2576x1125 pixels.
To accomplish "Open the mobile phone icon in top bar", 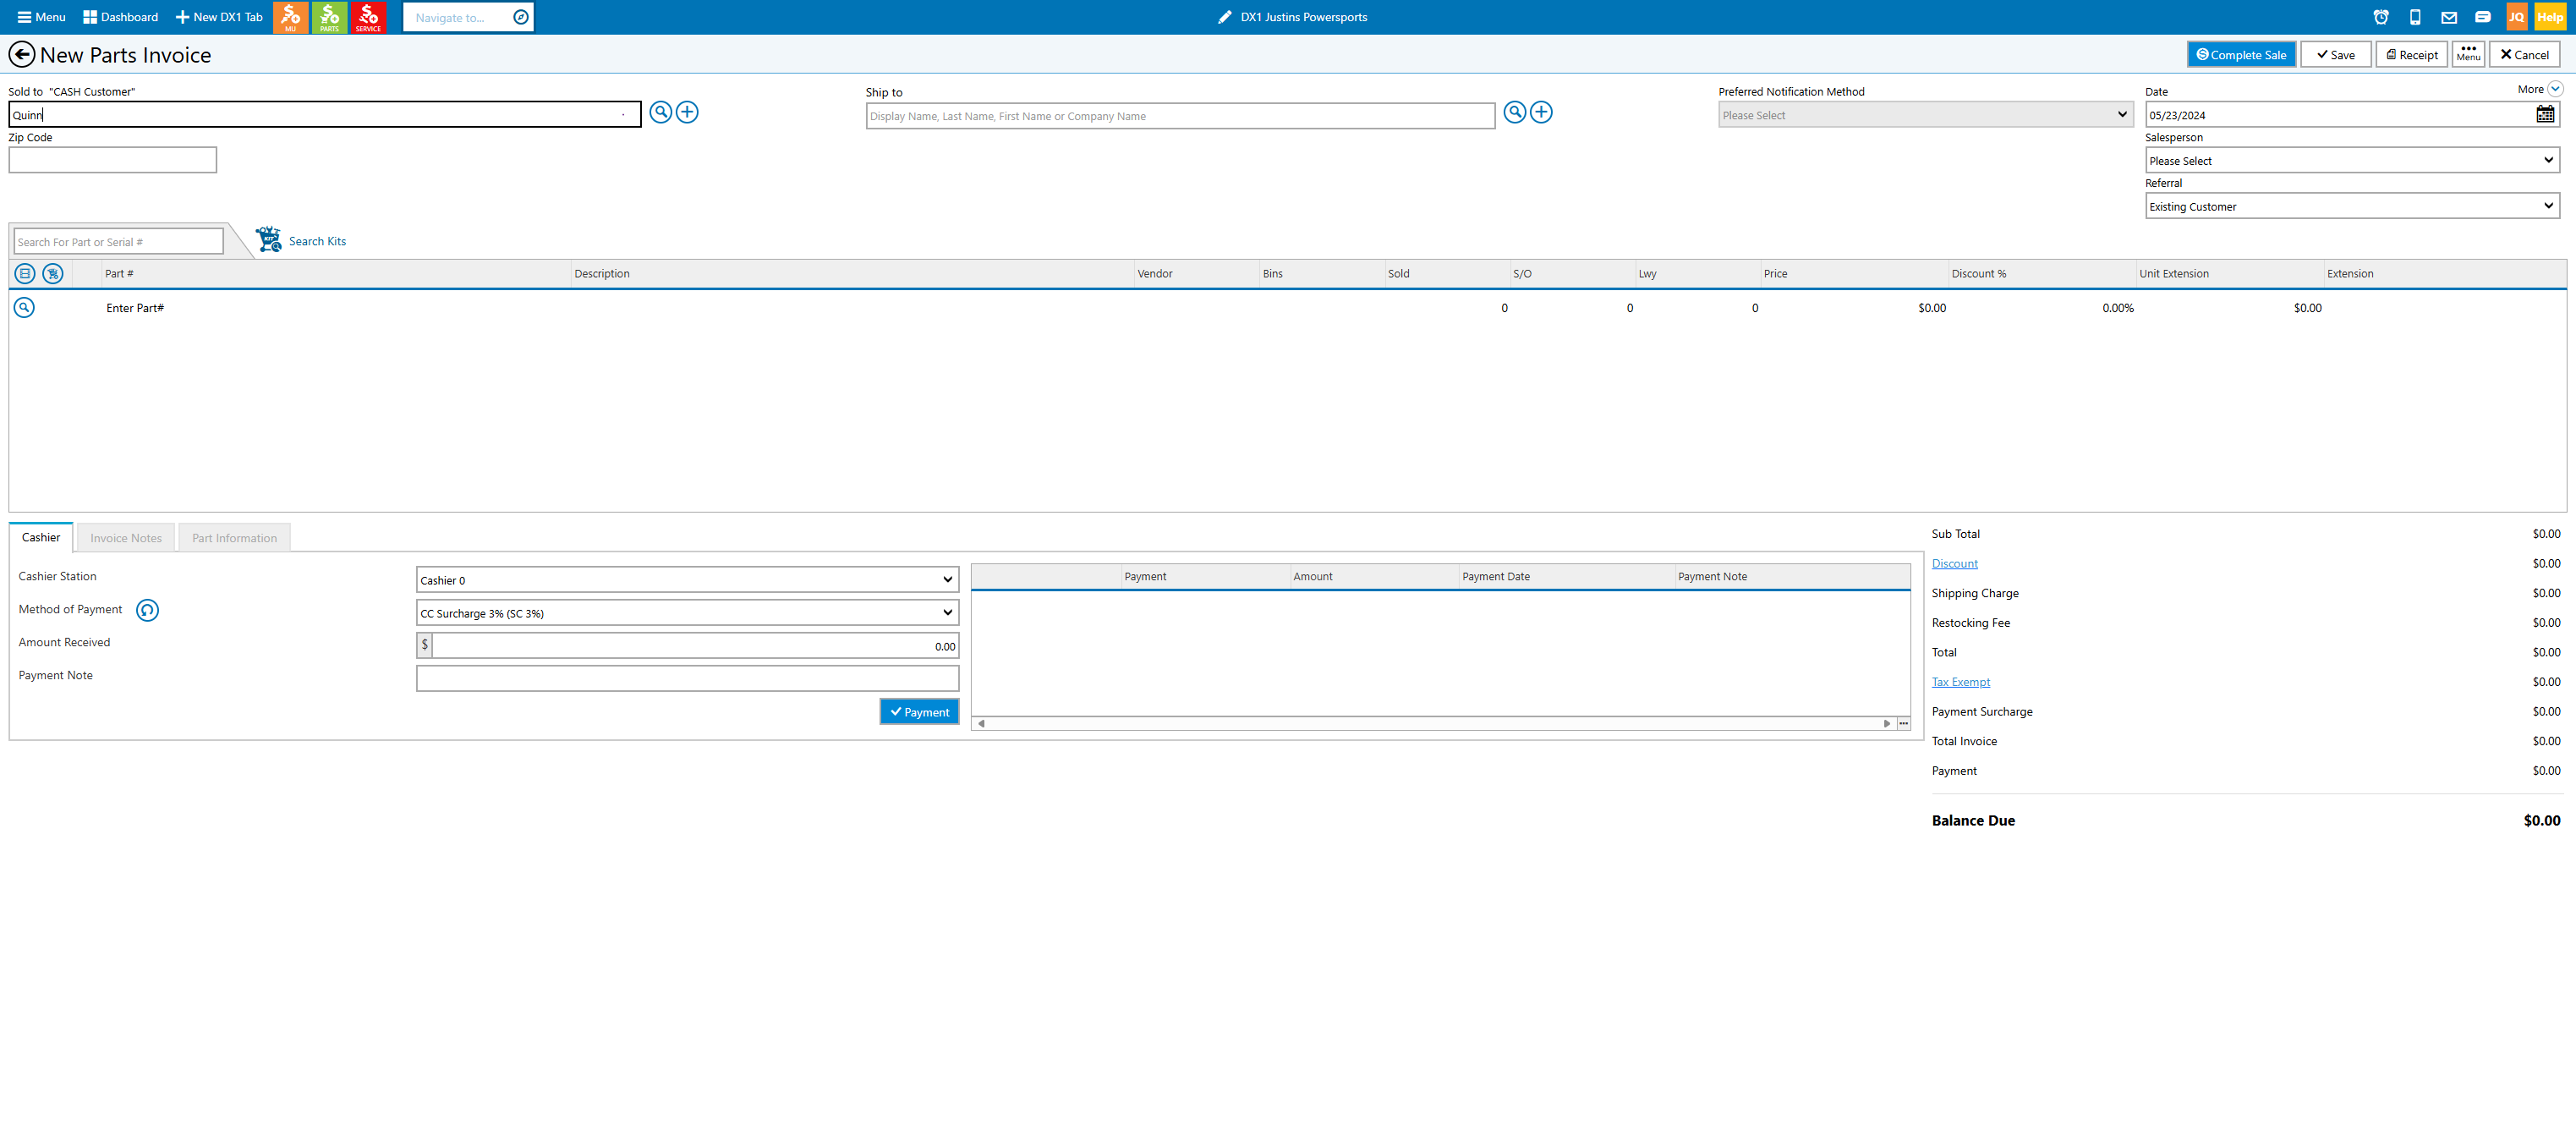I will click(x=2415, y=17).
